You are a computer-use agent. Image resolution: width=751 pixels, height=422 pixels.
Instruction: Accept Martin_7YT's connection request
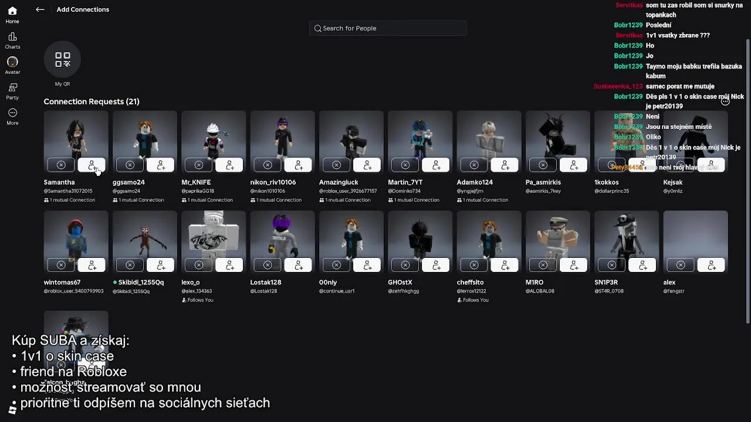tap(436, 165)
